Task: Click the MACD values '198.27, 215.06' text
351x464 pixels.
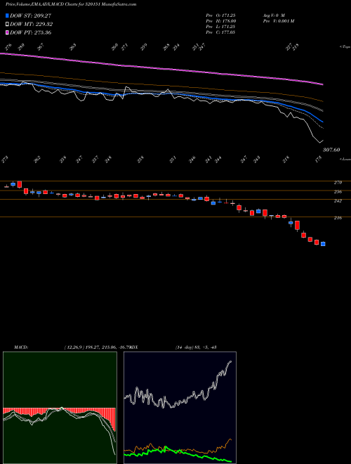Action: pyautogui.click(x=101, y=347)
